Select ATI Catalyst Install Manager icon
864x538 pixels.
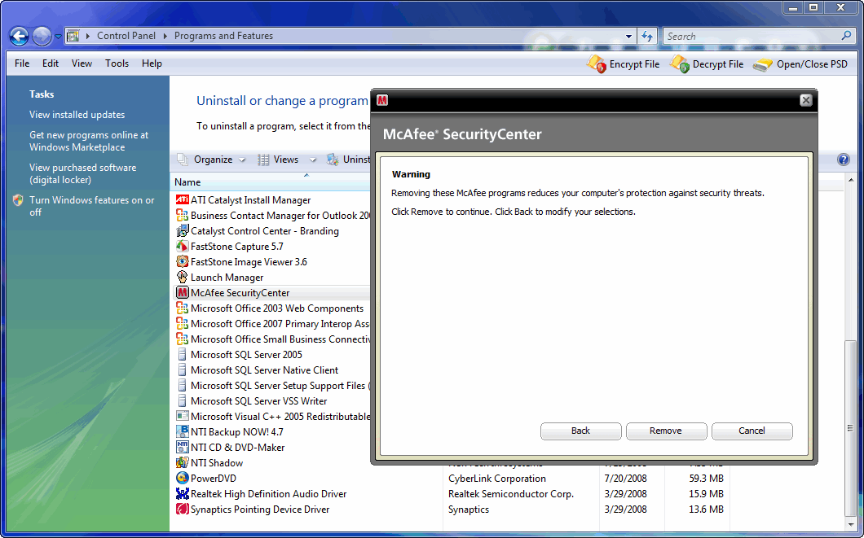[x=183, y=199]
